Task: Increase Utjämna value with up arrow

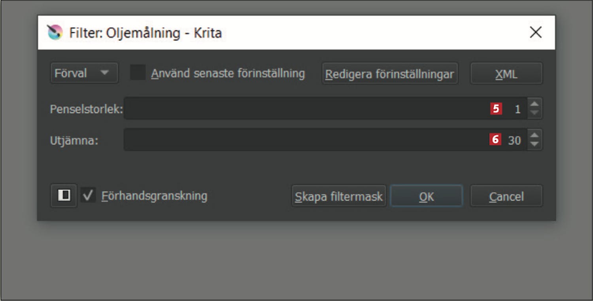Action: (534, 135)
